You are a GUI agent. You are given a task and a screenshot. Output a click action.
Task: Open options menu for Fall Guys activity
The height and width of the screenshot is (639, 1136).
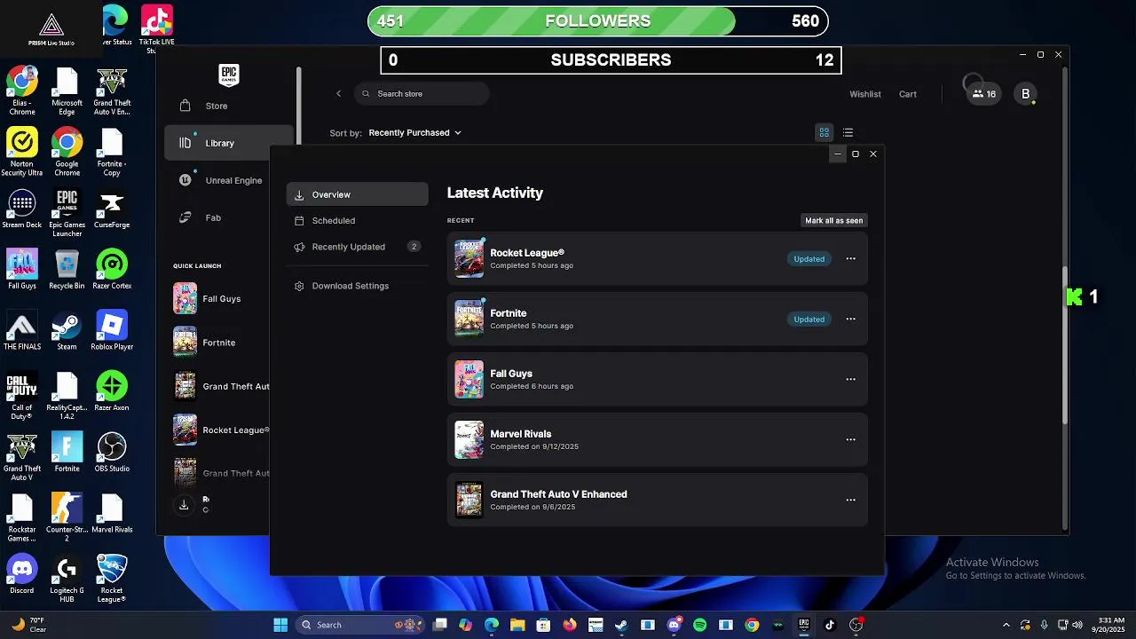click(850, 380)
